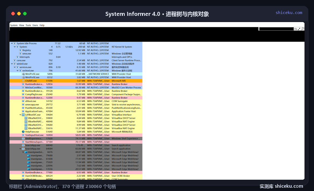
Task: Collapse the System Idle Process tree node
Action: (x=12, y=44)
